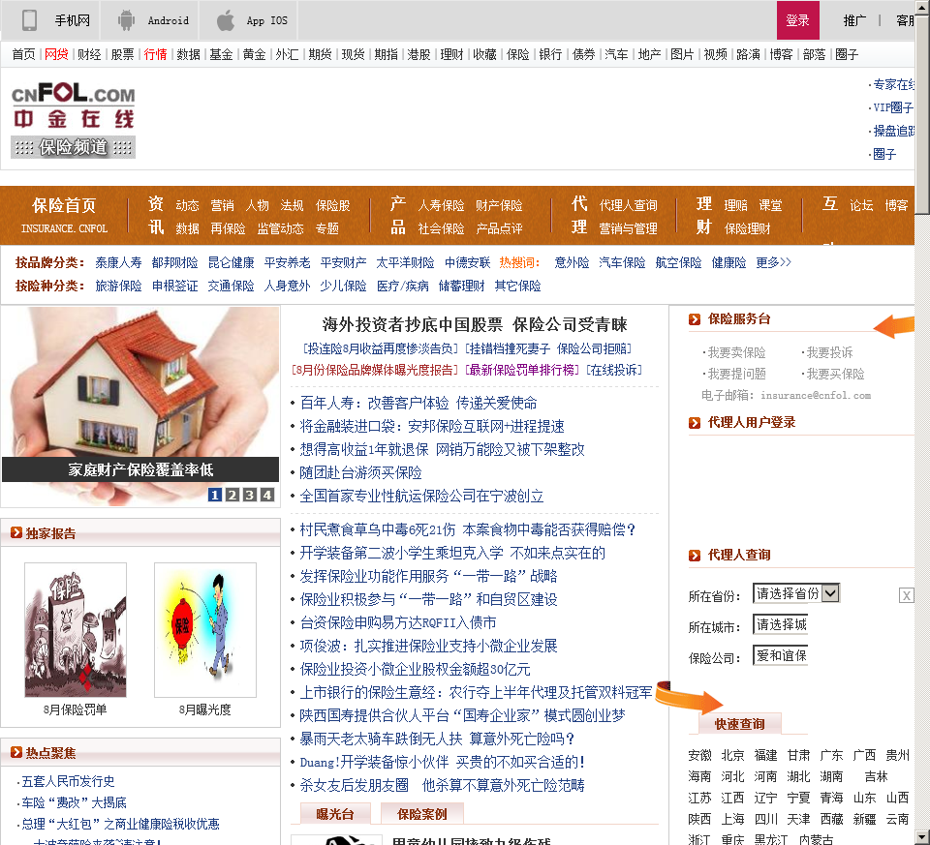The image size is (930, 845).
Task: Show slide 3 of the image carousel
Action: tap(250, 495)
